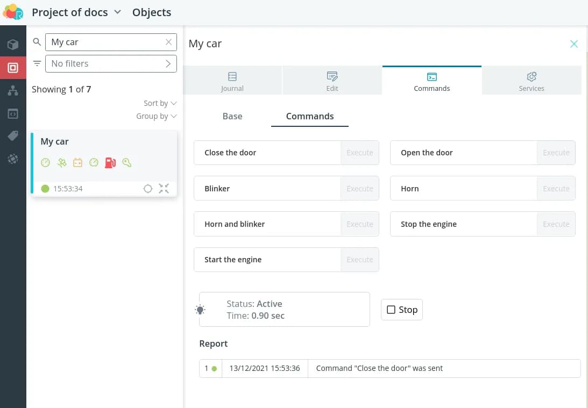The height and width of the screenshot is (408, 588).
Task: Open the No filters selector
Action: click(111, 63)
